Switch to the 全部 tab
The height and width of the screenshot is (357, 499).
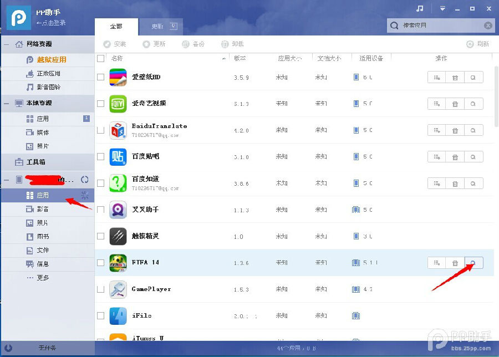pyautogui.click(x=116, y=27)
